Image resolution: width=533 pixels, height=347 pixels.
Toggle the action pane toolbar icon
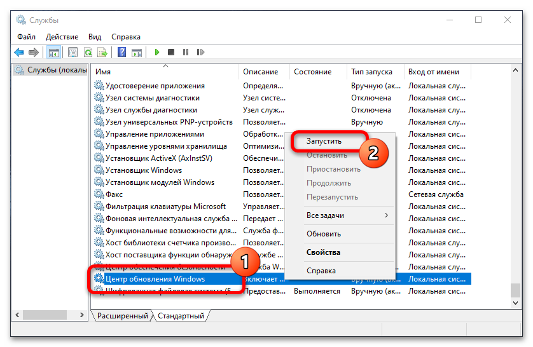click(x=137, y=52)
